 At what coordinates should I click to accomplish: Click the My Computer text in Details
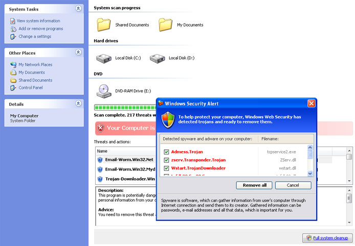(24, 116)
